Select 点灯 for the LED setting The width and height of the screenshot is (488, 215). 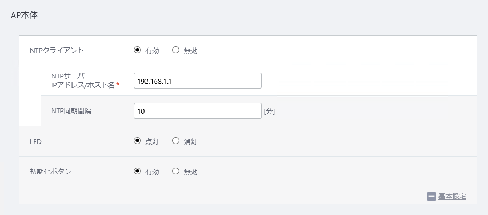pos(137,141)
